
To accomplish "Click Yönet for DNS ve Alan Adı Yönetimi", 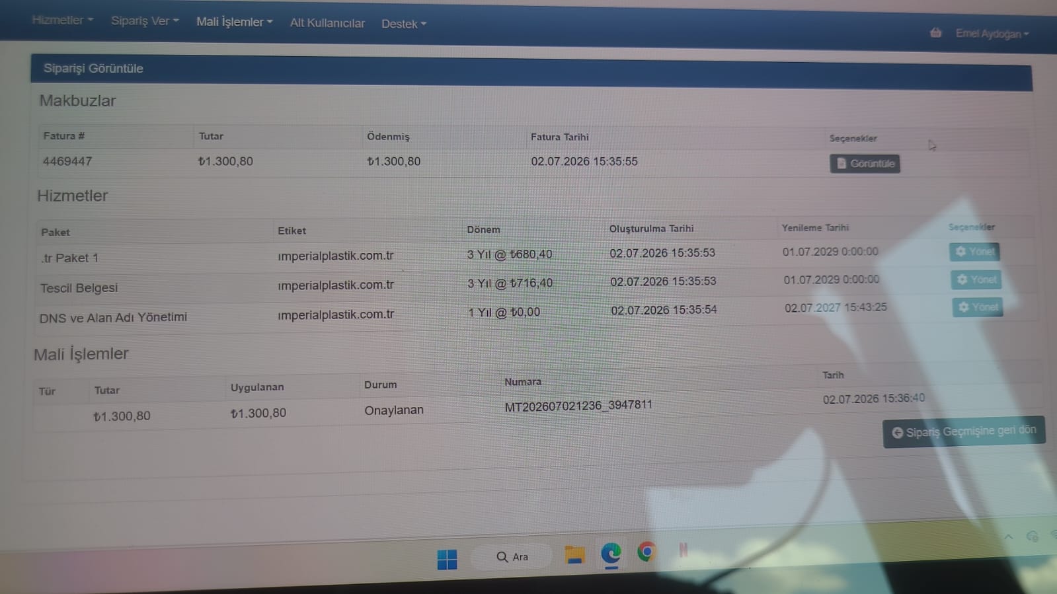I will (x=978, y=307).
